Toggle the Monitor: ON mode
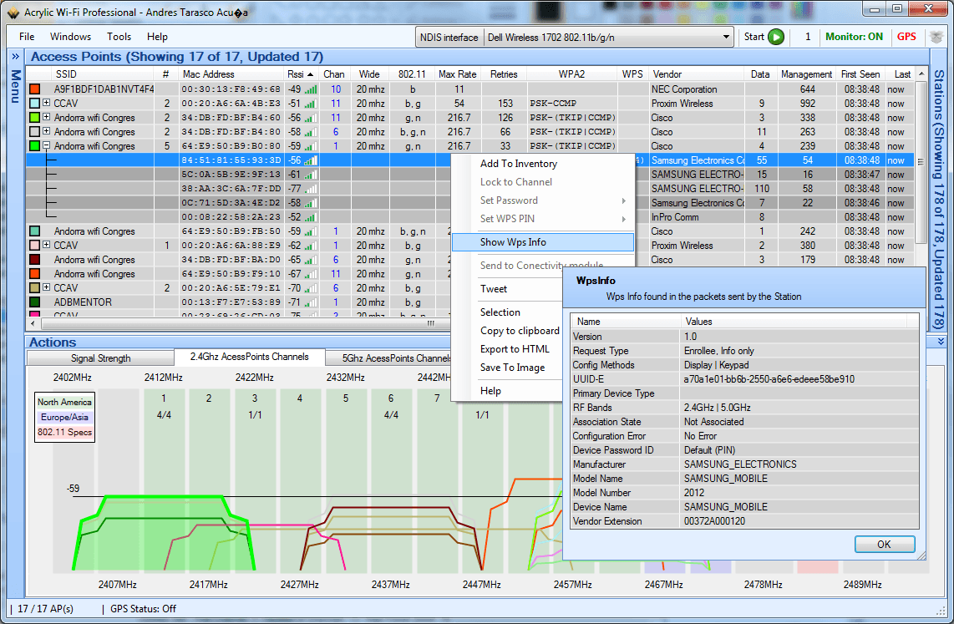The image size is (954, 624). click(x=855, y=37)
